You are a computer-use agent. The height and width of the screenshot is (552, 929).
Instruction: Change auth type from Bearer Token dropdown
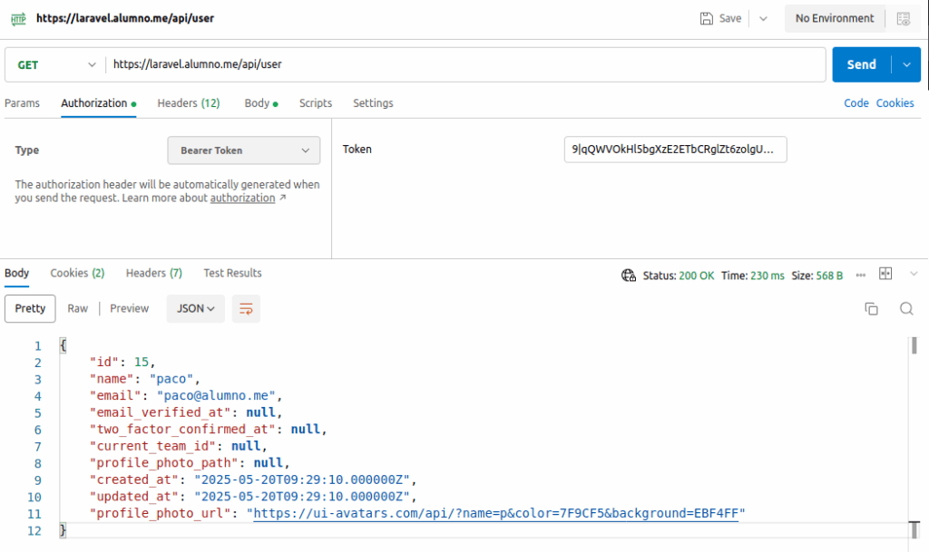click(243, 150)
